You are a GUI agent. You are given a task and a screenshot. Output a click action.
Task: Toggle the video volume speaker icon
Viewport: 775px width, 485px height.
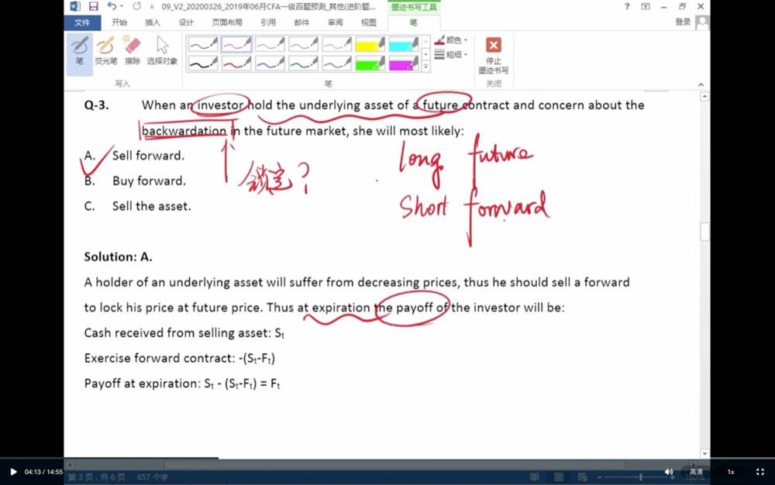669,472
